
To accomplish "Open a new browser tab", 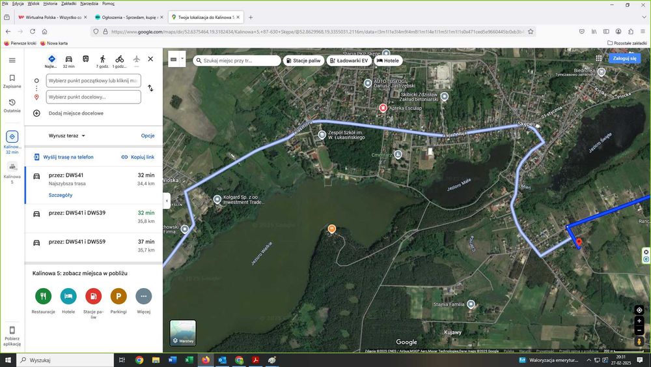I will click(x=251, y=18).
